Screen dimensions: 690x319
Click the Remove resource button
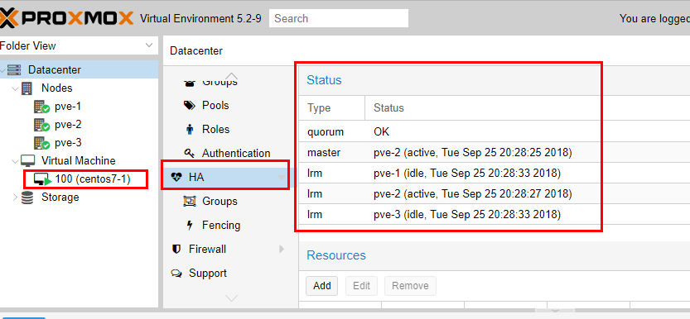click(410, 286)
